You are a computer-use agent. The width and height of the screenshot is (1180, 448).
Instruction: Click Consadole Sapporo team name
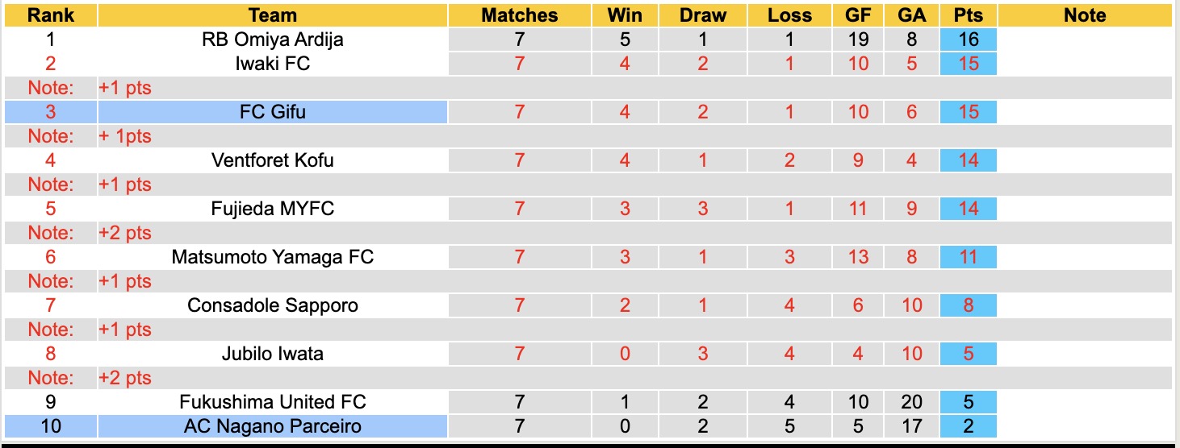[273, 305]
